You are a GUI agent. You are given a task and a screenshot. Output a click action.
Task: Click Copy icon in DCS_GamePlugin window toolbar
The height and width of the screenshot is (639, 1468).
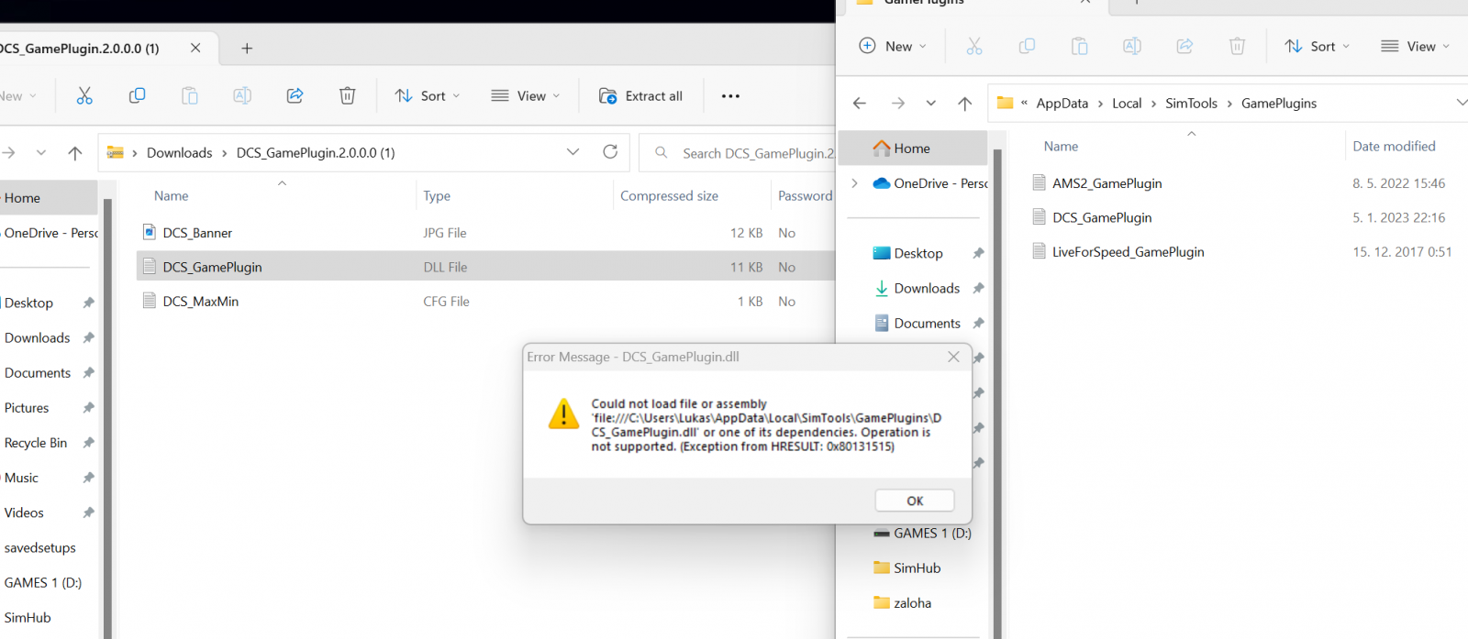click(137, 95)
